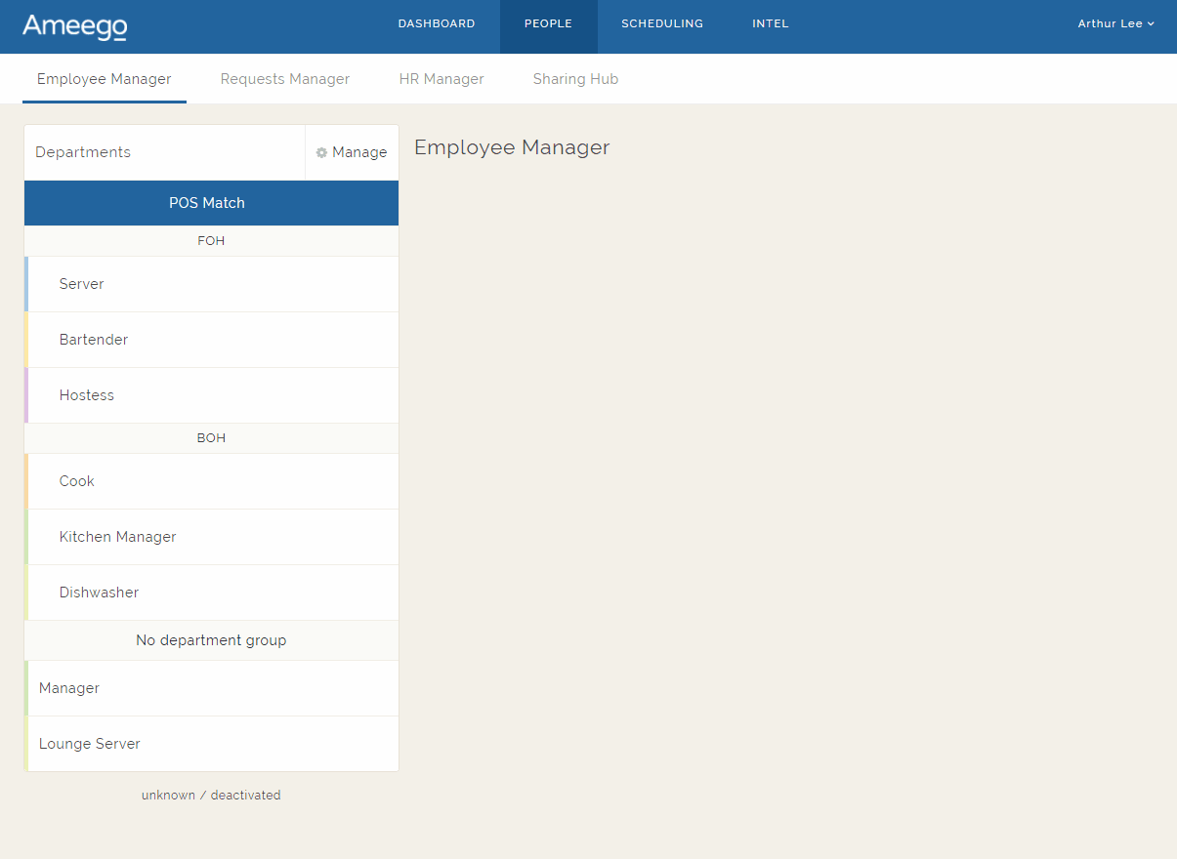
Task: Open the Sharing Hub tab
Action: 575,79
